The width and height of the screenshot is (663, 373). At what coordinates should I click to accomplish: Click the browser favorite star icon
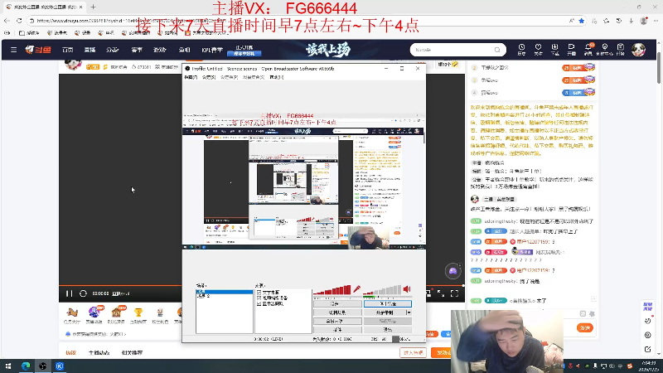(582, 20)
